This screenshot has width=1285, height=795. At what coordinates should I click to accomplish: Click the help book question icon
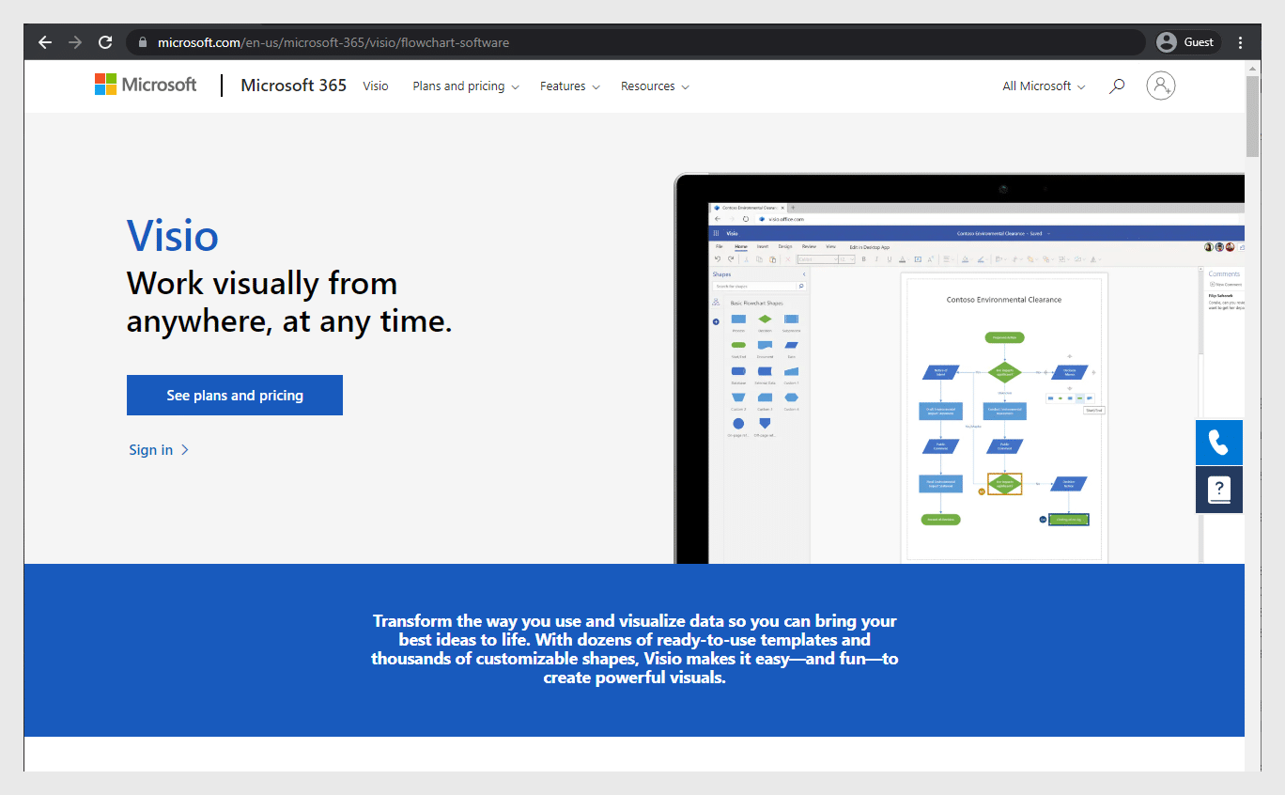[1219, 490]
